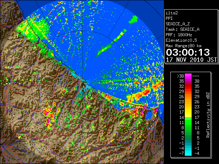Viewport: 219px width, 164px height.
Task: Click the "---" legend label
Action: pos(196,76)
